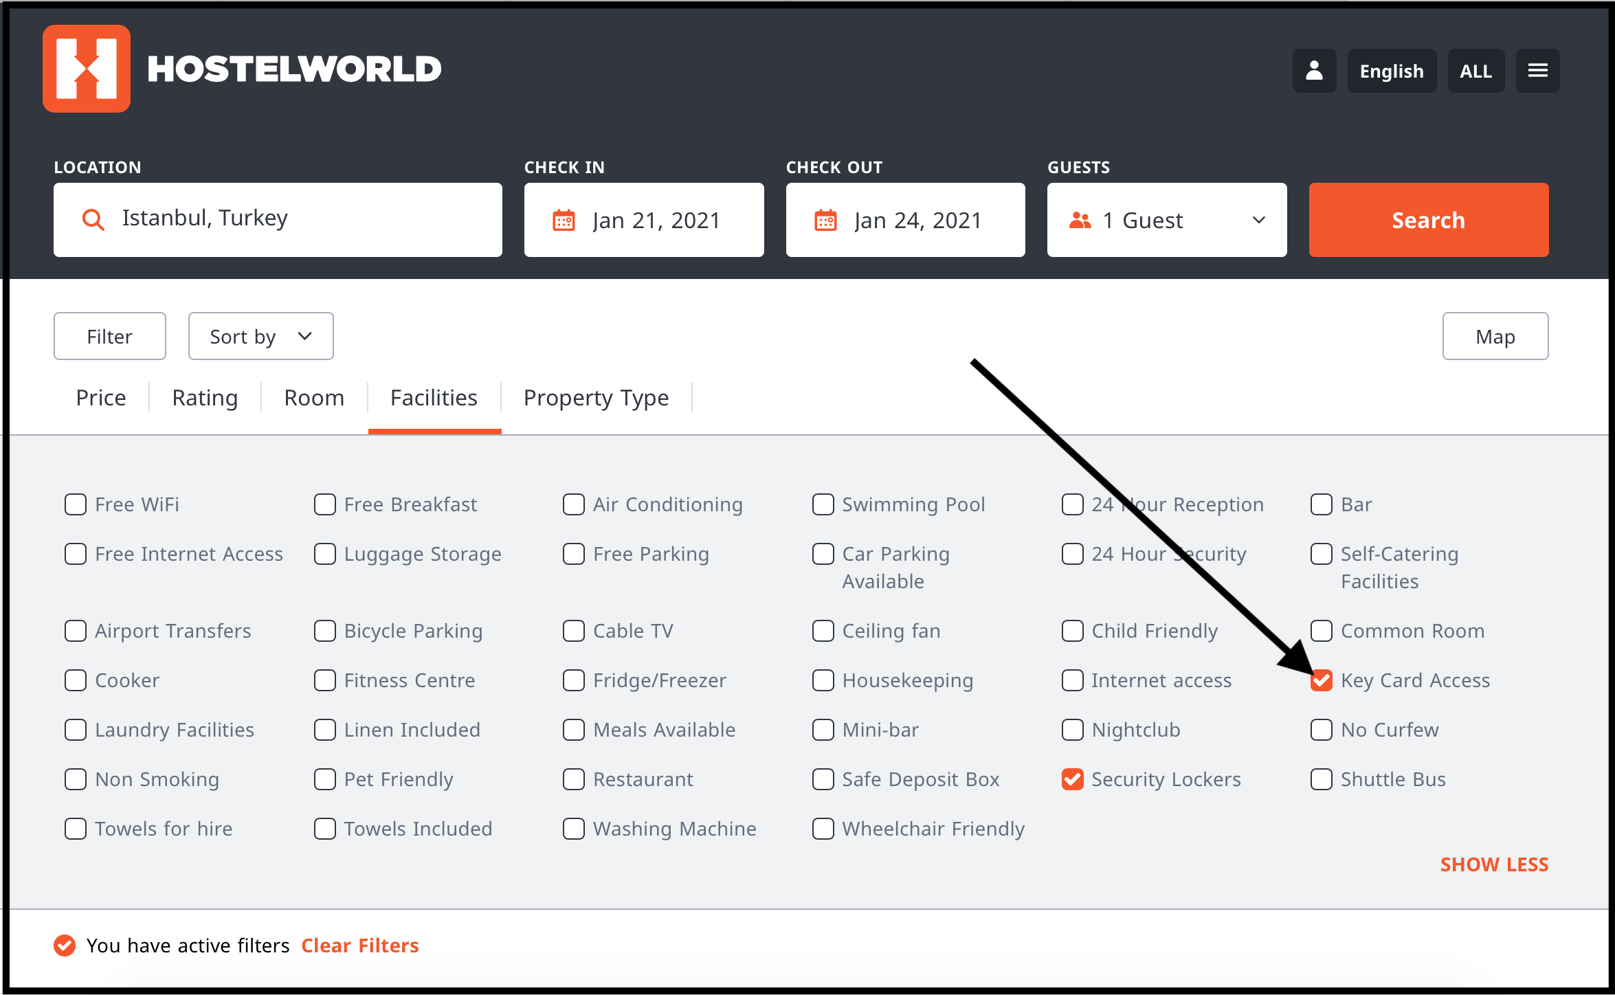The image size is (1615, 995).
Task: Open the user account icon
Action: [1314, 71]
